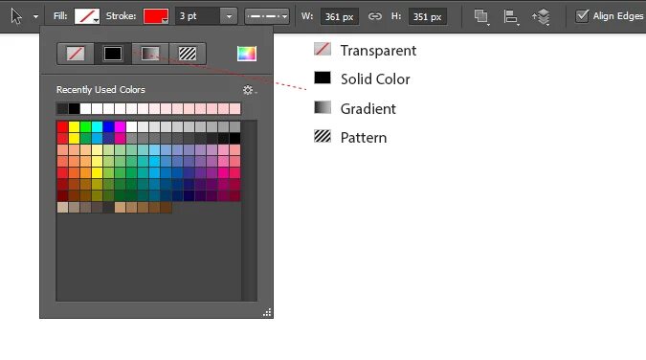Screen dimensions: 646x360
Task: Open the stroke line style options dropdown
Action: click(267, 16)
